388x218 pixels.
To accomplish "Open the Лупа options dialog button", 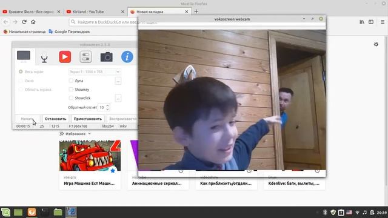I will coord(118,81).
